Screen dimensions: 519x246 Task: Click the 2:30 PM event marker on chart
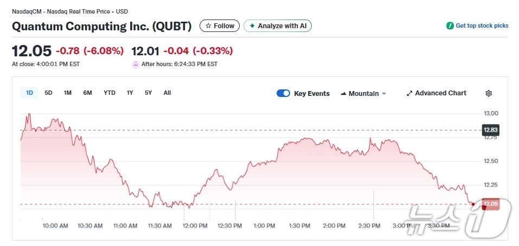tap(374, 200)
